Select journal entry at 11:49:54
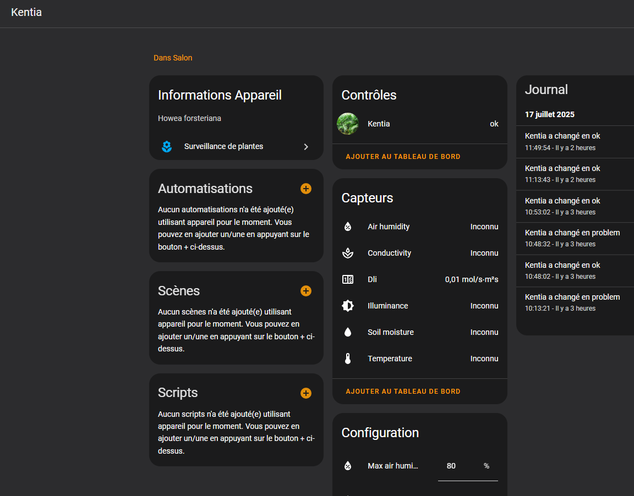 coord(575,142)
